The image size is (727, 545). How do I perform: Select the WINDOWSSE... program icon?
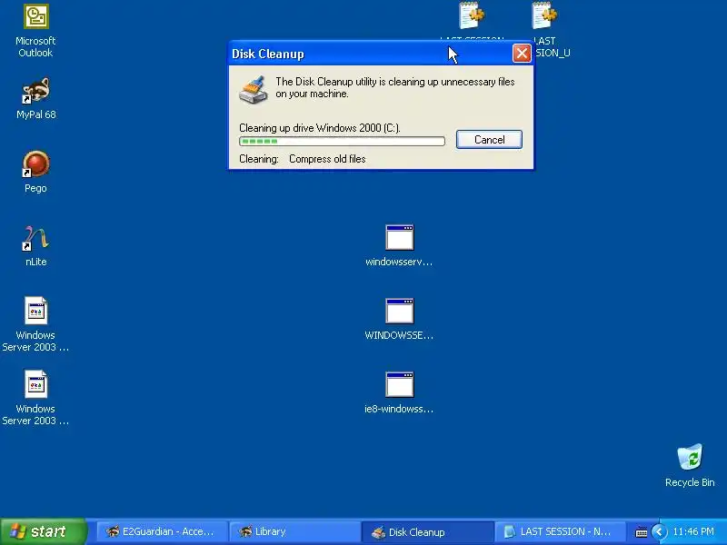399,320
